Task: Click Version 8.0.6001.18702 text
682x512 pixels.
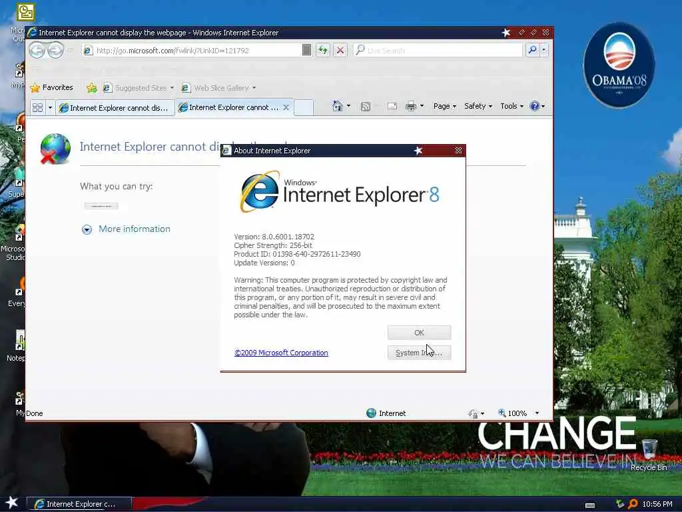Action: point(274,237)
